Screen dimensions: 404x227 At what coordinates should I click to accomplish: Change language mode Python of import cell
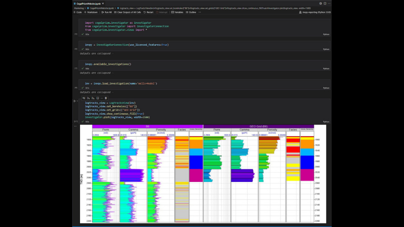coord(326,34)
